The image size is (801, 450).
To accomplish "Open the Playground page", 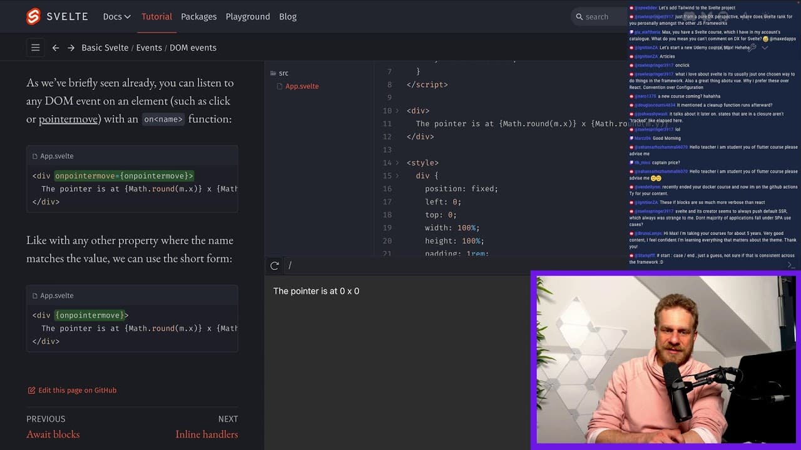I will pyautogui.click(x=248, y=17).
